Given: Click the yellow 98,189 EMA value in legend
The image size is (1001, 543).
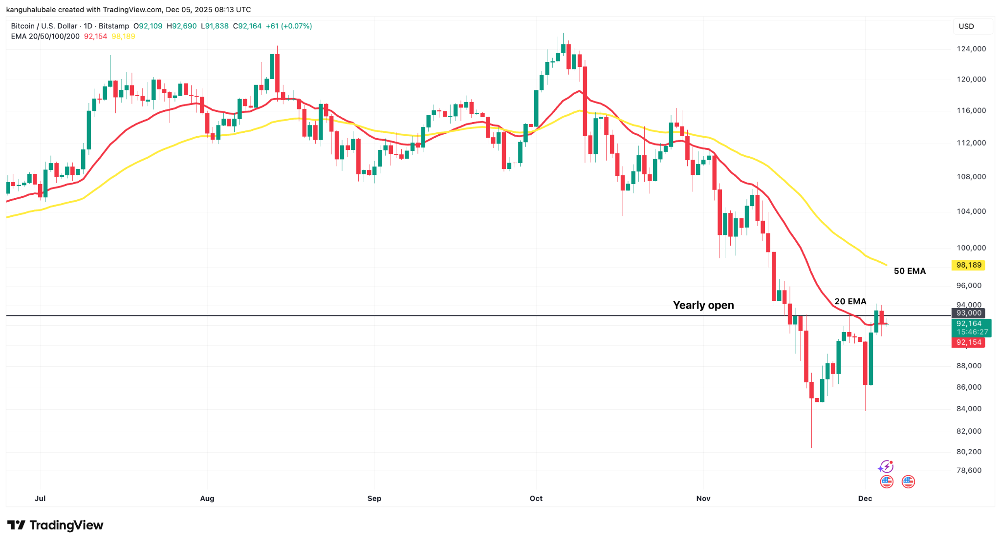Looking at the screenshot, I should (123, 37).
